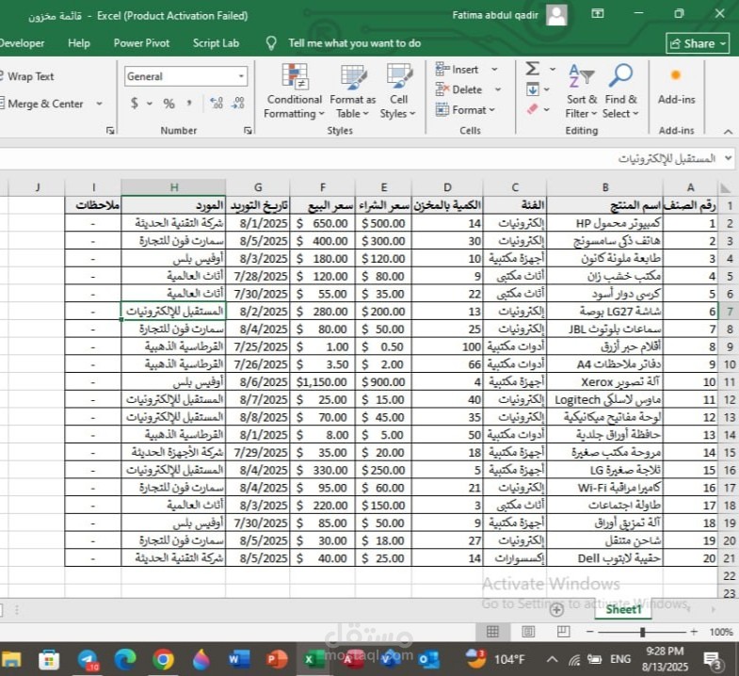
Task: Apply Accounting number format dollar icon
Action: 135,103
